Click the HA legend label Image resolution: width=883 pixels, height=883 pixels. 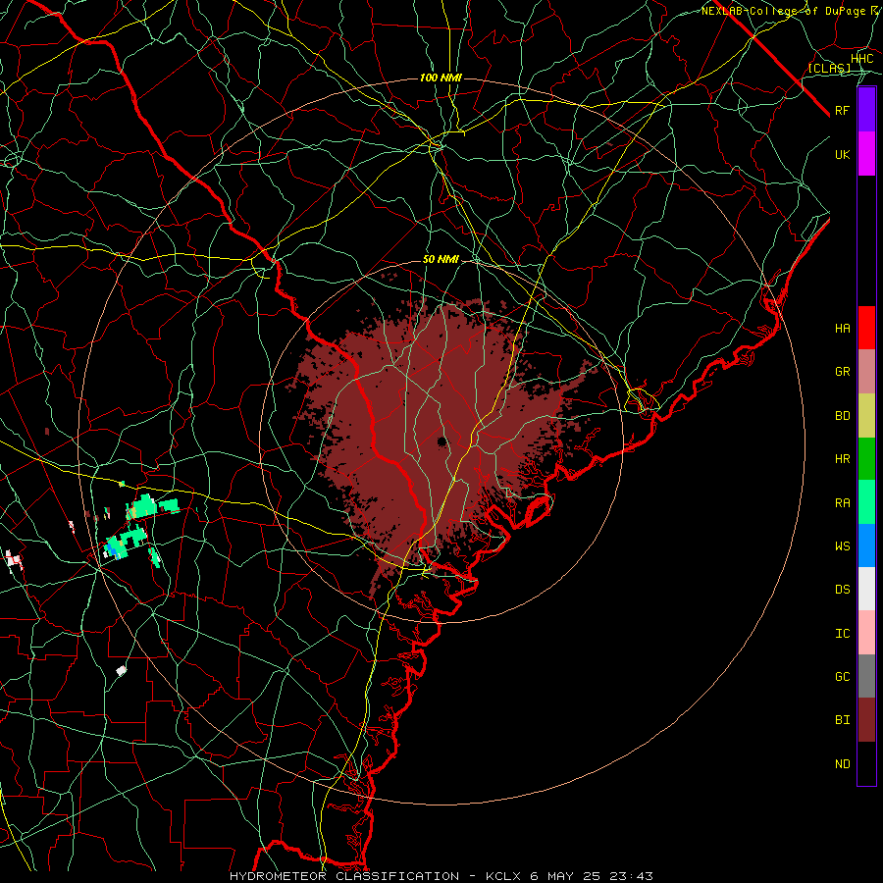pyautogui.click(x=842, y=328)
